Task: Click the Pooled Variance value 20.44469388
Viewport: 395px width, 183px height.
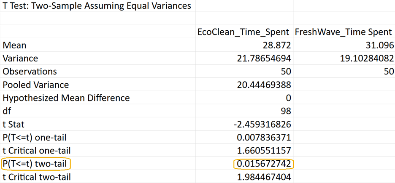Action: (x=264, y=85)
